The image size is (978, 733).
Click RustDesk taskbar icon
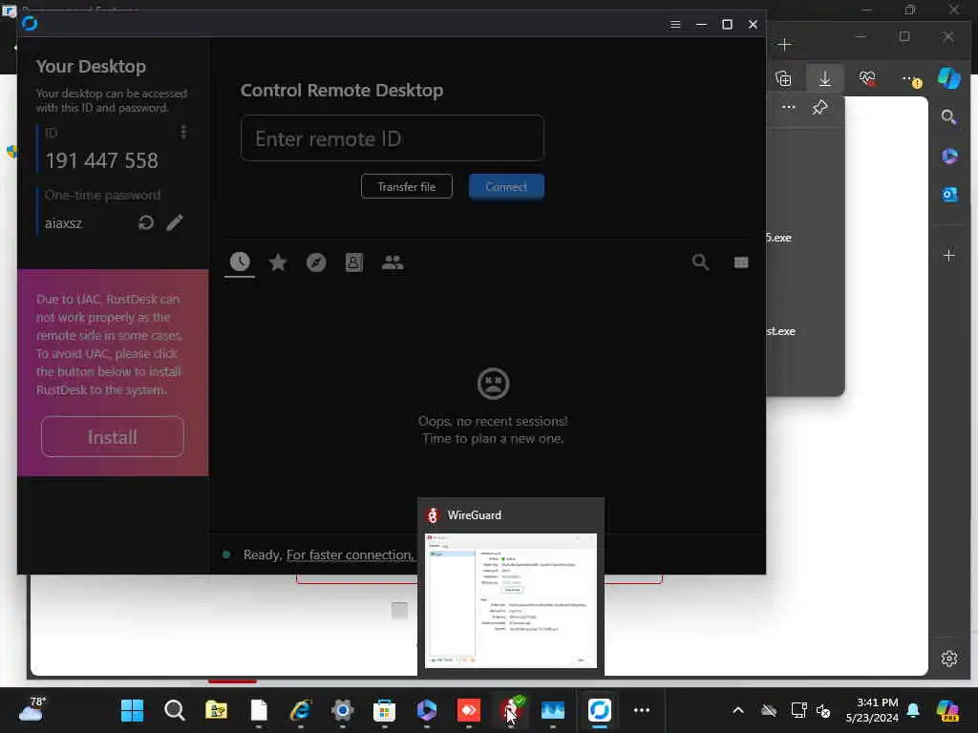[600, 710]
